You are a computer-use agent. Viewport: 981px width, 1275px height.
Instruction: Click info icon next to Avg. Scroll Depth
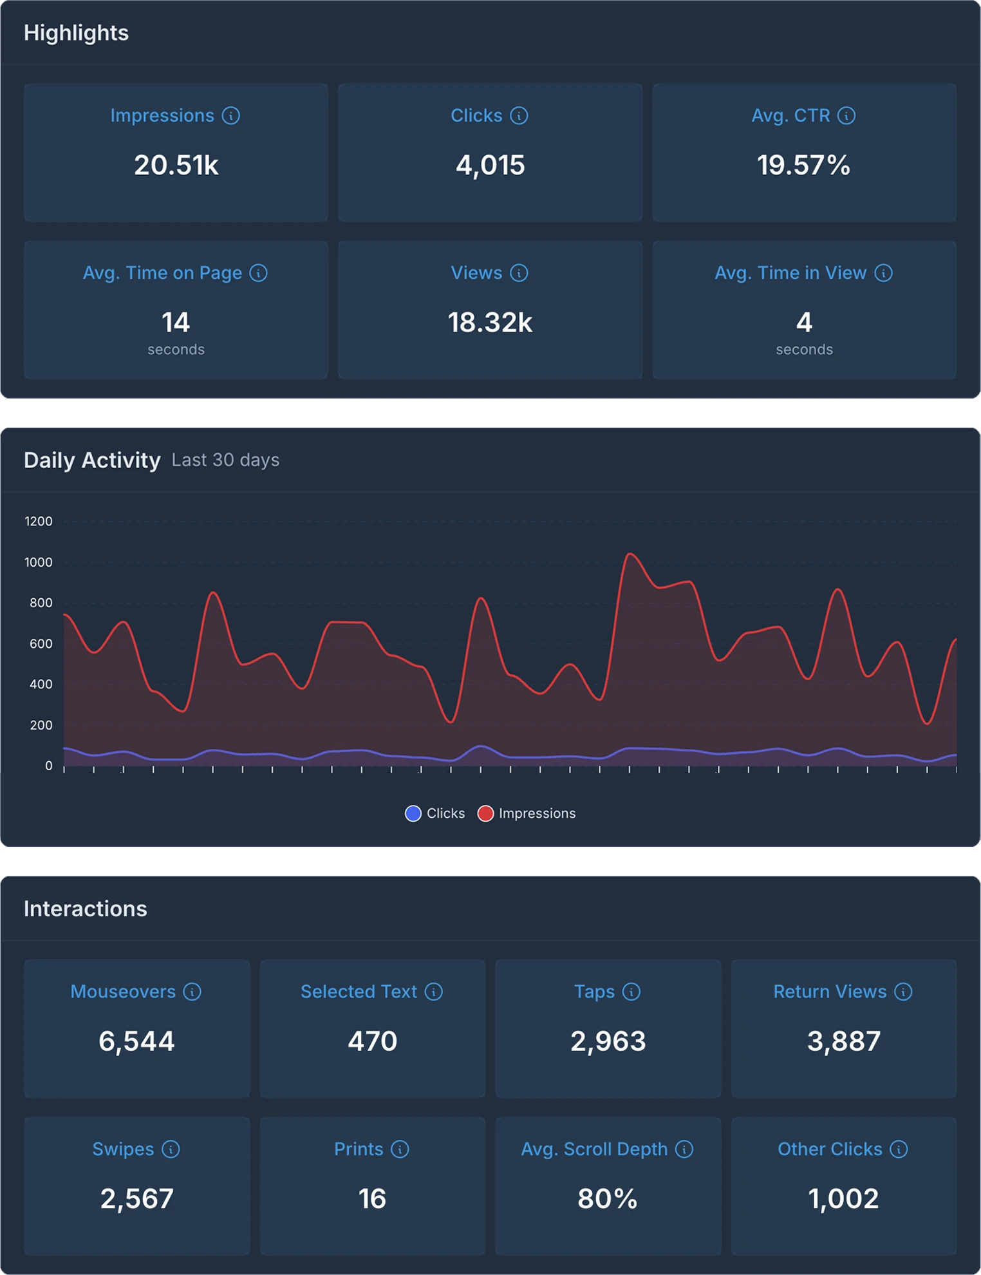coord(684,1149)
